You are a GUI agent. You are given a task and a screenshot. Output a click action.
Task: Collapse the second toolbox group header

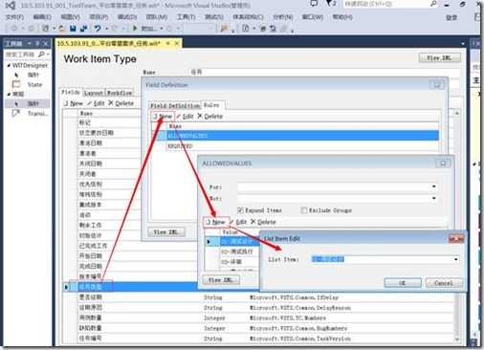(x=9, y=94)
